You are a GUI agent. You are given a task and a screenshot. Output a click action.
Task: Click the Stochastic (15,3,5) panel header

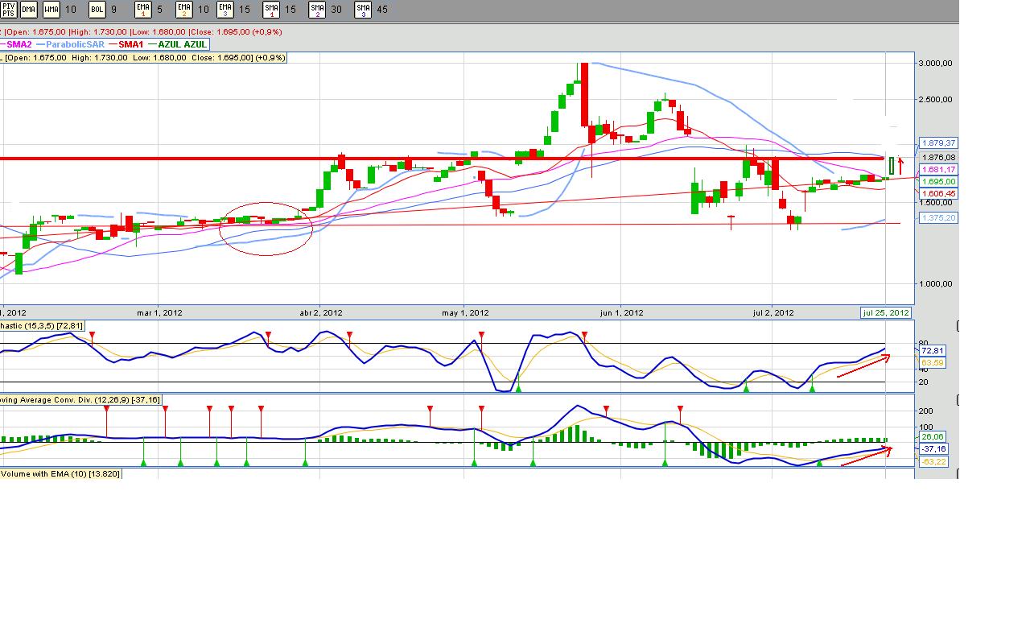click(x=42, y=324)
